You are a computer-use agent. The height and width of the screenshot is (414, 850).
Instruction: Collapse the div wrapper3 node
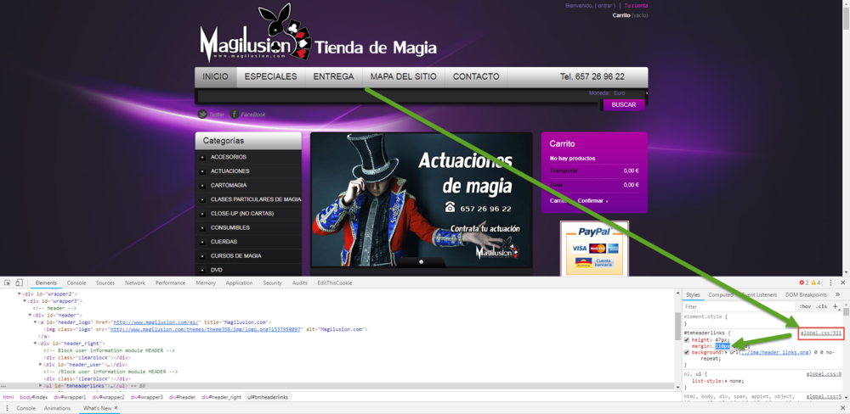click(25, 300)
